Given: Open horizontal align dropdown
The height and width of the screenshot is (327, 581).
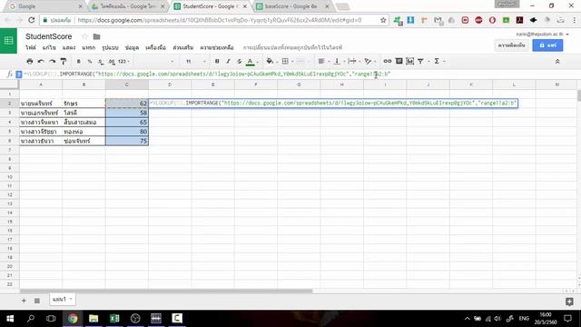Looking at the screenshot, I should (324, 61).
